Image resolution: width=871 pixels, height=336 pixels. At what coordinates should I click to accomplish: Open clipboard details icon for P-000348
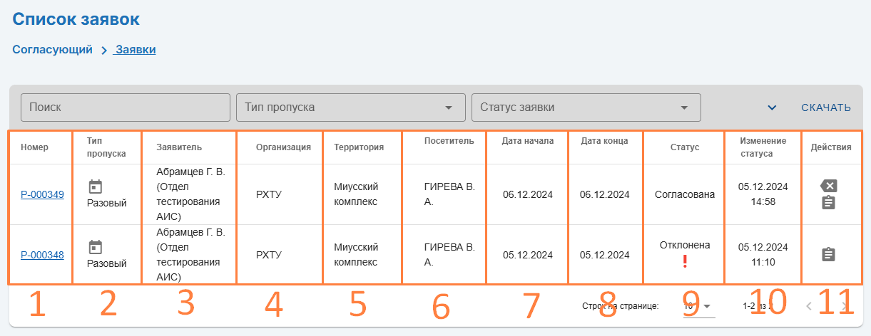click(828, 254)
